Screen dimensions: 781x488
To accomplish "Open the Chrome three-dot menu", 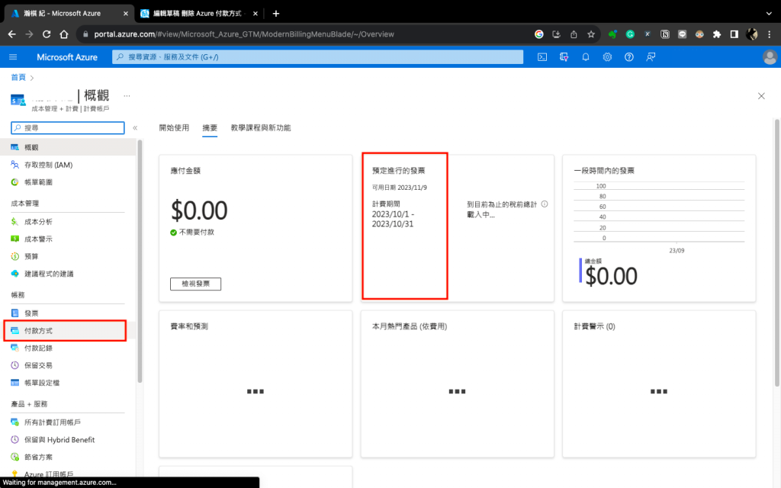I will pyautogui.click(x=769, y=34).
